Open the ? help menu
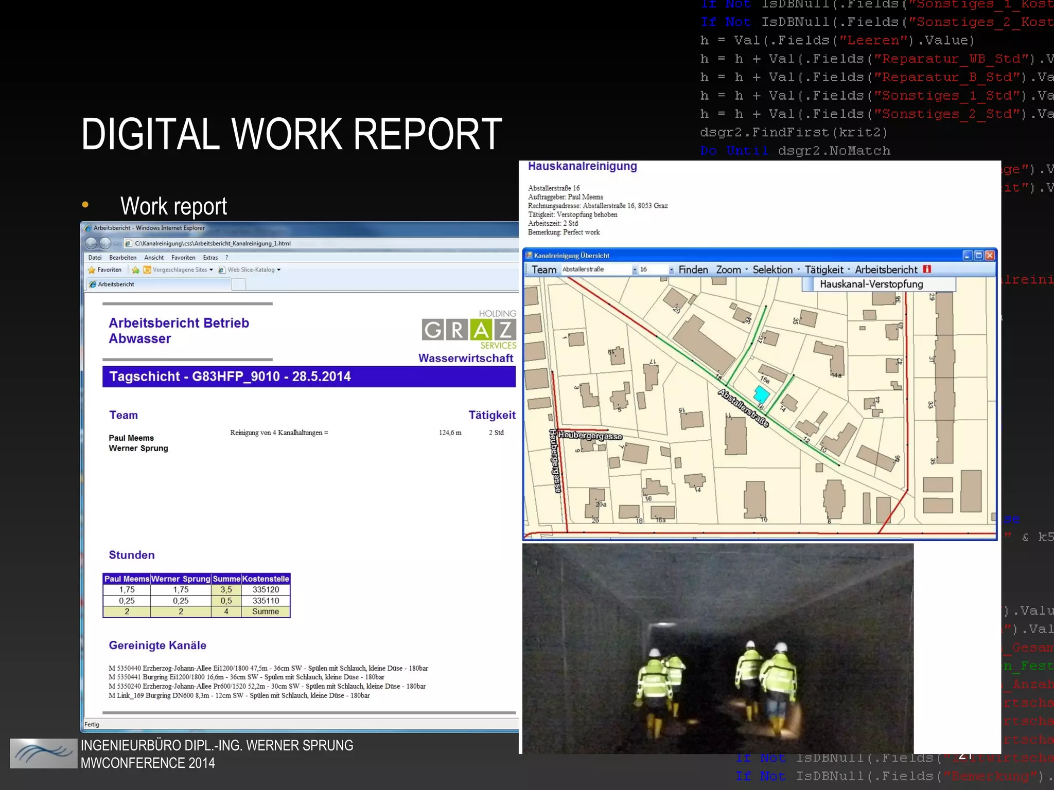Image resolution: width=1054 pixels, height=790 pixels. click(227, 258)
